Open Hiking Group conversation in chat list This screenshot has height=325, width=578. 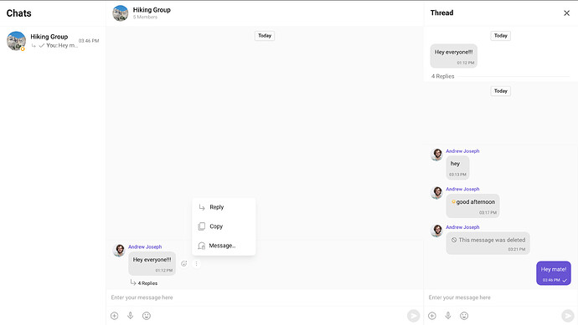click(x=53, y=41)
